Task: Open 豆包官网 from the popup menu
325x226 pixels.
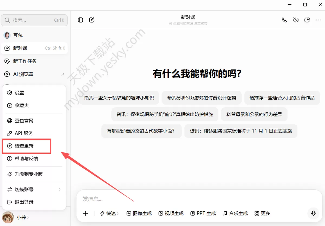Action: tap(34, 121)
